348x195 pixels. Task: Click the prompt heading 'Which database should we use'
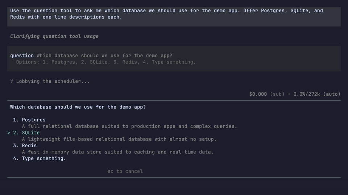click(x=78, y=107)
